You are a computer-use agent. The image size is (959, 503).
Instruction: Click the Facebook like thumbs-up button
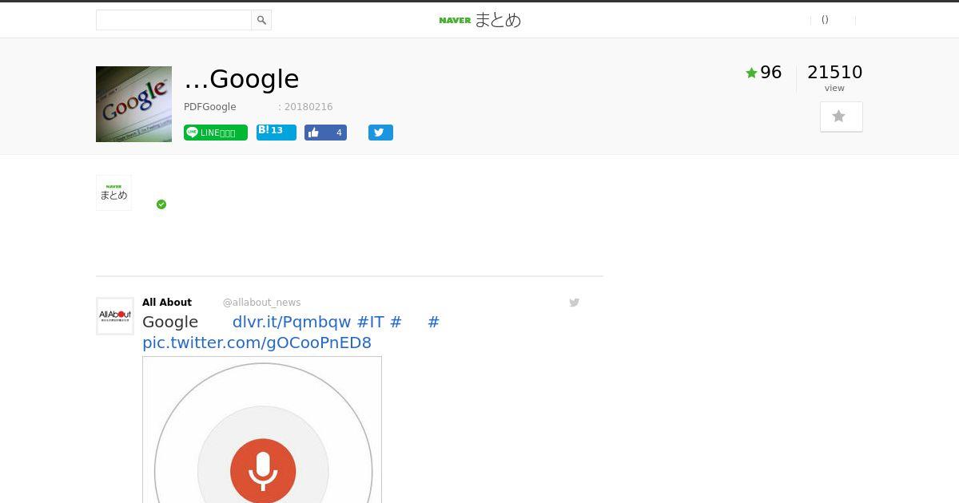(325, 133)
